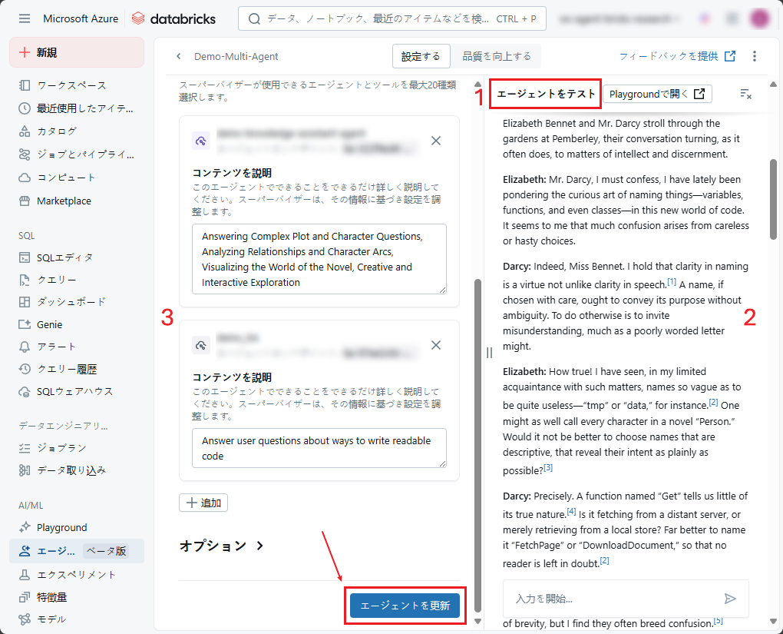The image size is (783, 634).
Task: Click the config panel scroll-down arrow
Action: click(477, 622)
